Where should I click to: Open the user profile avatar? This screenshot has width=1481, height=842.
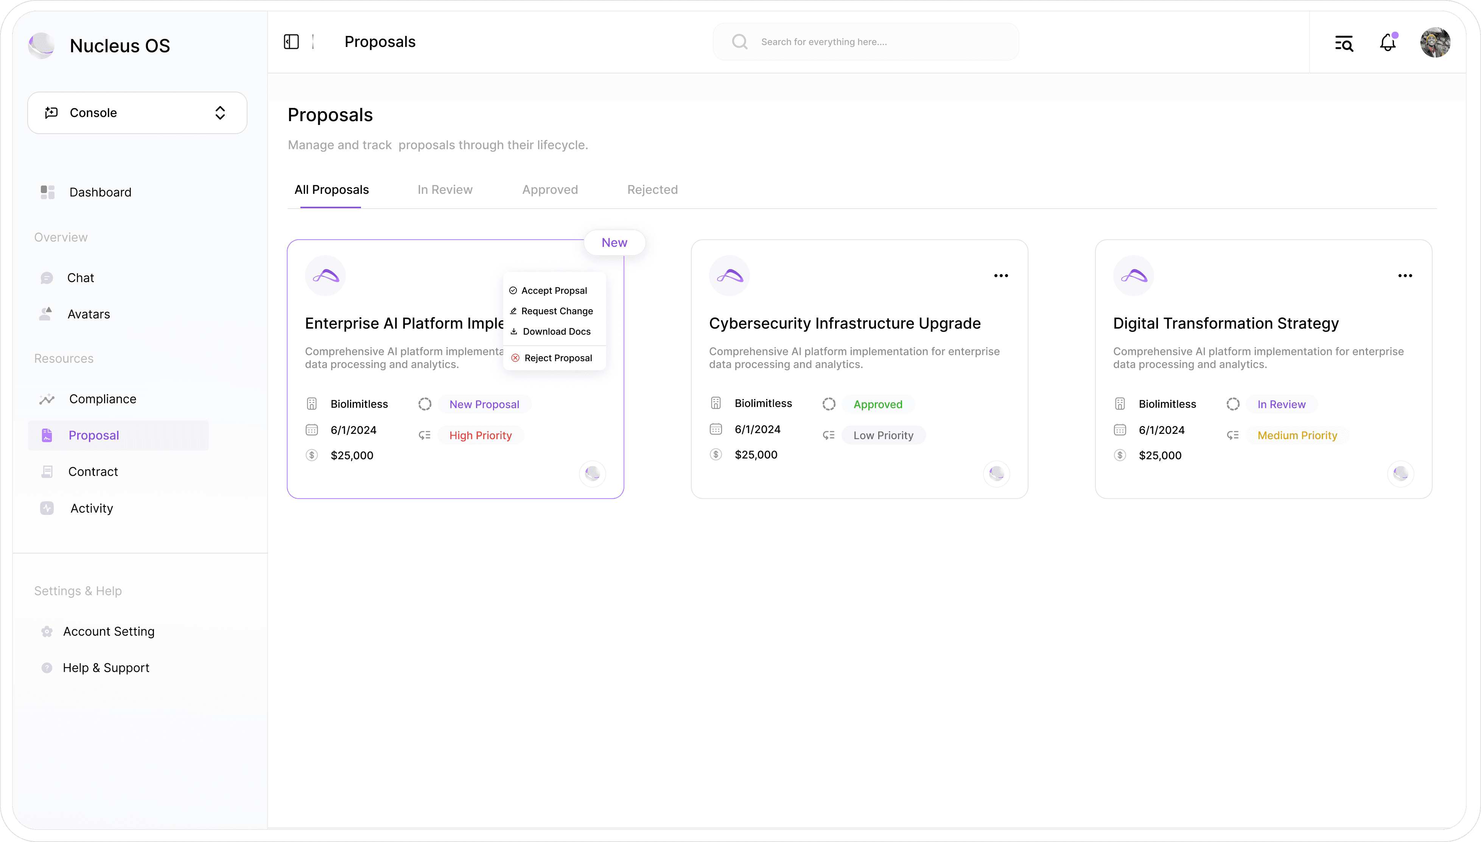click(x=1435, y=42)
